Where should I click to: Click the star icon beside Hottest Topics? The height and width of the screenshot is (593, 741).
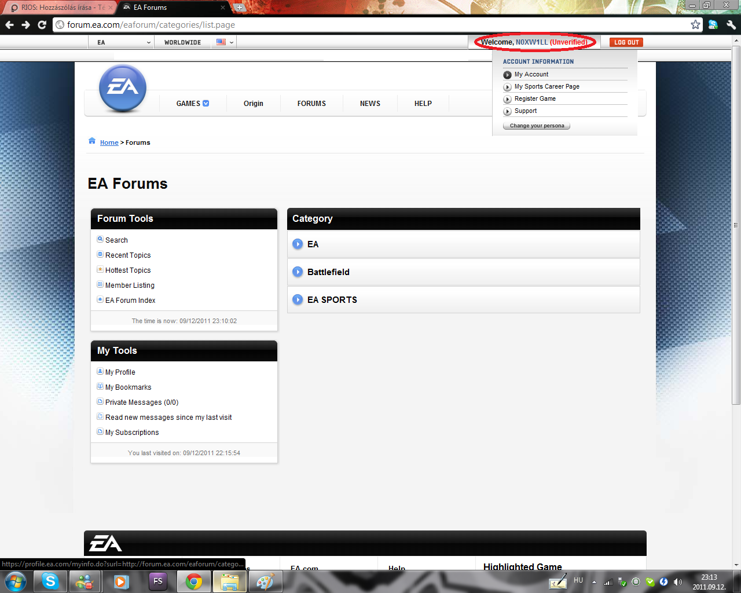pyautogui.click(x=100, y=269)
